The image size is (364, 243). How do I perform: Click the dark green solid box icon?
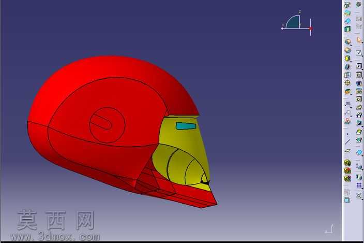[x=347, y=29]
